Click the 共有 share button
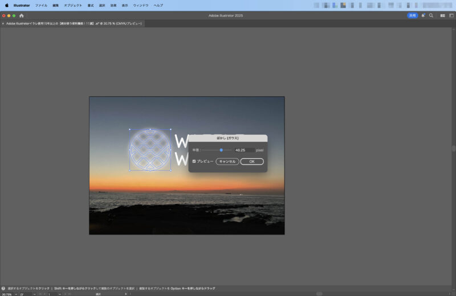 point(412,15)
